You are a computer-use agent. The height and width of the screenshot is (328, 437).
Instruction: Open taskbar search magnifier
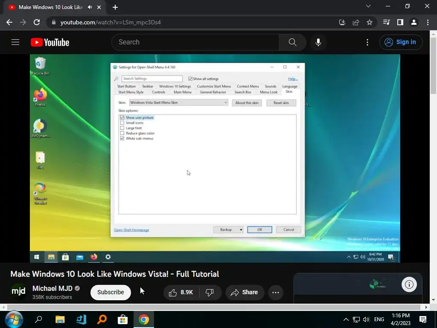click(38, 319)
